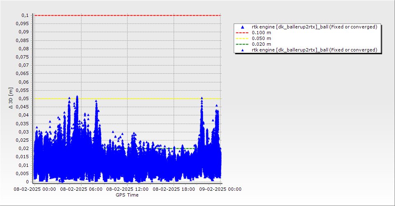This screenshot has height=206, width=395.
Task: Click the x-axis label '08-02-2025 06:00'
Action: click(x=81, y=189)
